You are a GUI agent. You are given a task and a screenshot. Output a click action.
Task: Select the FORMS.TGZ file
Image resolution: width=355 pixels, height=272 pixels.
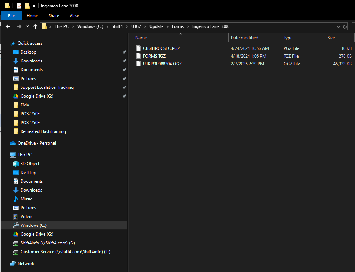(154, 56)
